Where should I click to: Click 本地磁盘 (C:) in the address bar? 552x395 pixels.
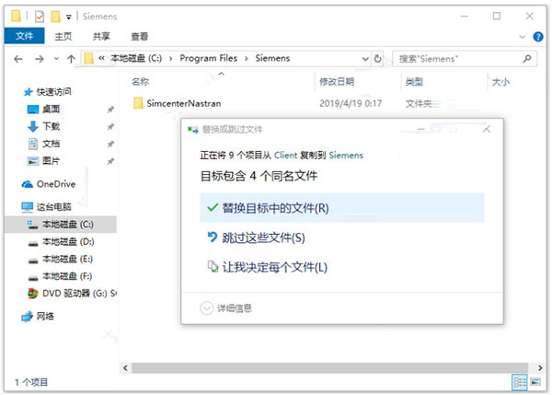click(136, 58)
